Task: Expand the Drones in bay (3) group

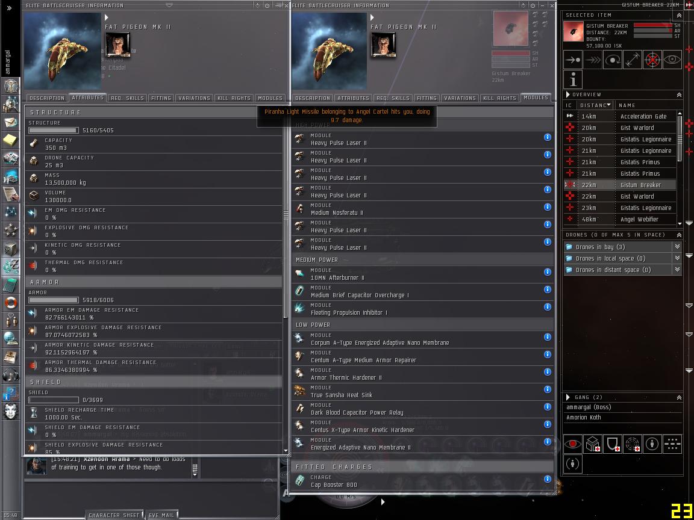Action: tap(677, 246)
